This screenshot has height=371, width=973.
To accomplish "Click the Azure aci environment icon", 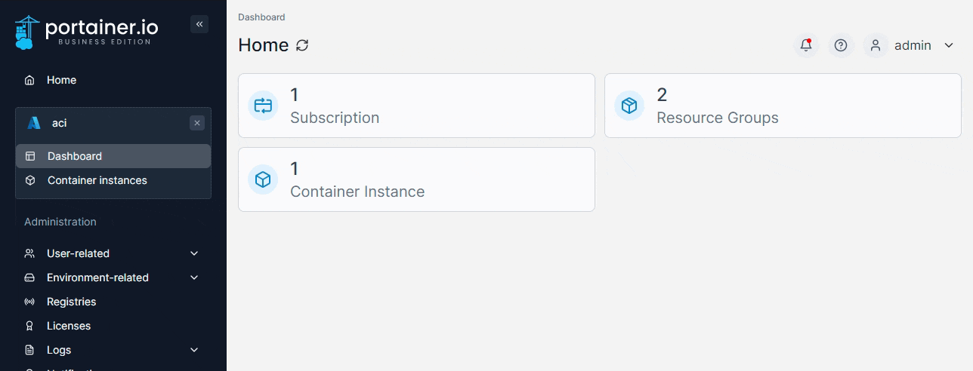I will click(x=34, y=123).
